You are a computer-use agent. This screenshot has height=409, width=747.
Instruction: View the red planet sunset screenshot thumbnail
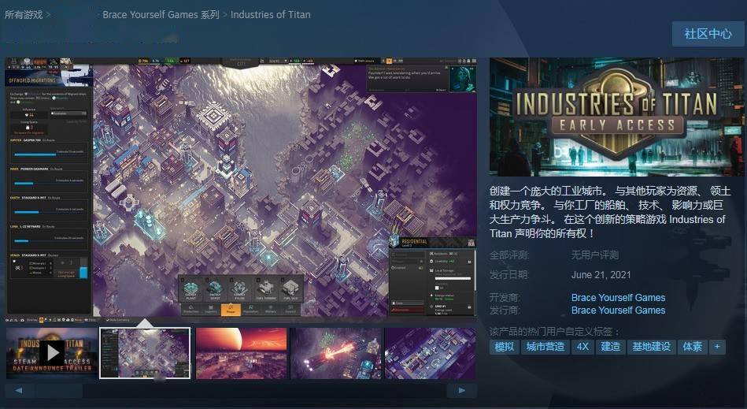click(x=240, y=353)
